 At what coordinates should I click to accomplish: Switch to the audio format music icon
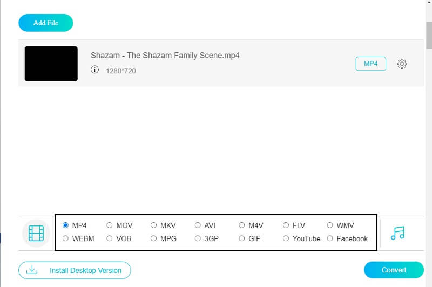click(397, 233)
